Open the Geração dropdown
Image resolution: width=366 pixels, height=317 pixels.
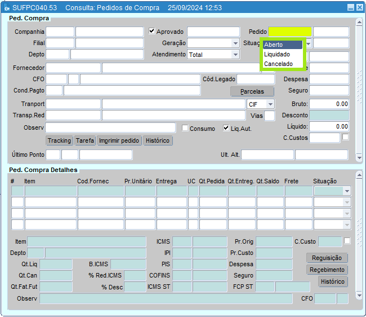[235, 43]
